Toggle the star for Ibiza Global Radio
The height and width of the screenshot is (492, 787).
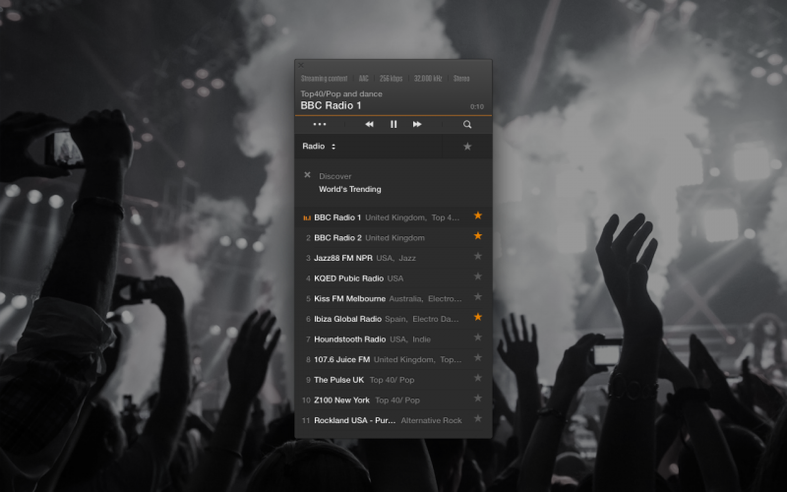point(478,317)
